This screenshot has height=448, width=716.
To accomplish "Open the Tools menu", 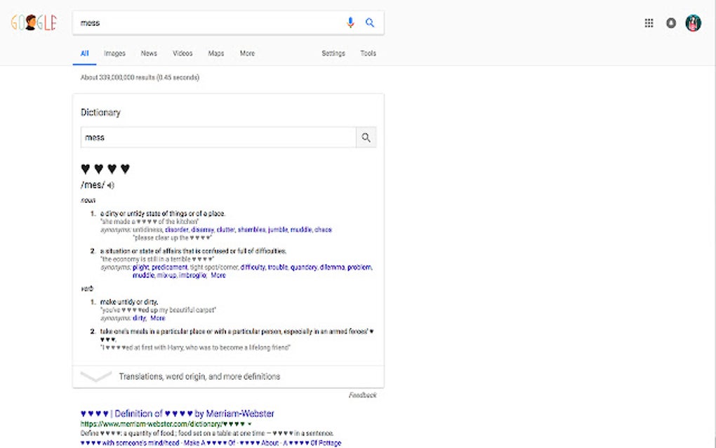I will pos(368,53).
